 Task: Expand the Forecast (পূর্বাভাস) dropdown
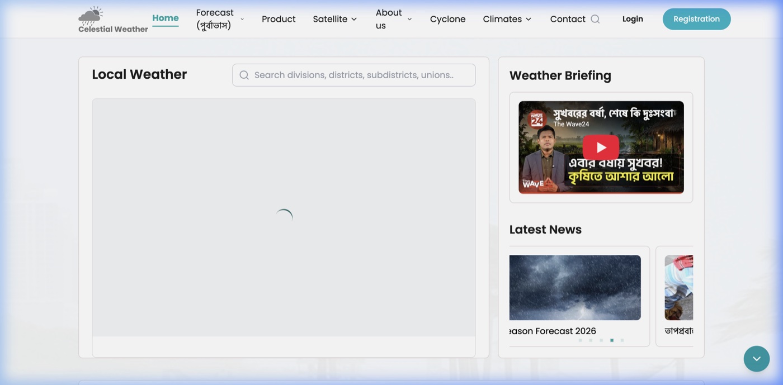click(x=220, y=19)
